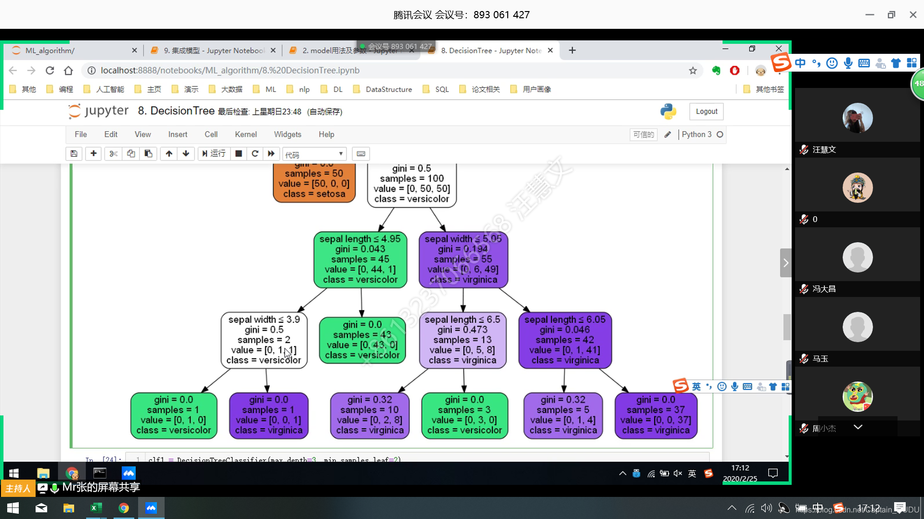Open the SQL bookmark folder
Viewport: 924px width, 519px height.
[x=436, y=89]
